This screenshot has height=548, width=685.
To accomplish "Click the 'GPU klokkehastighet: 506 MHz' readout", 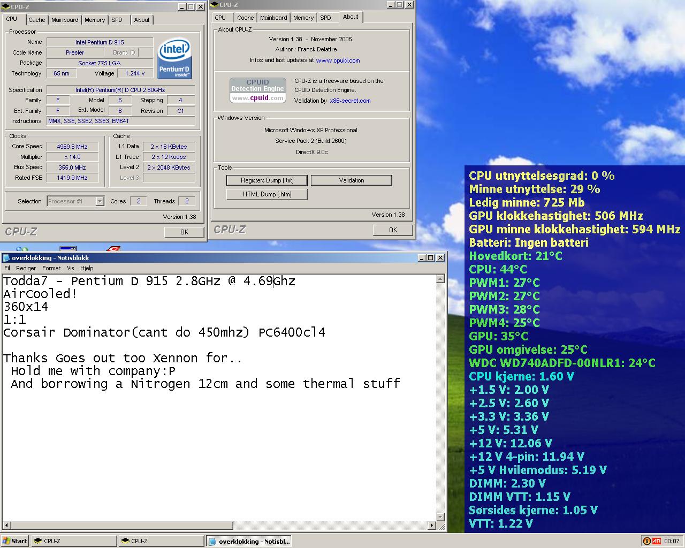I will [556, 216].
